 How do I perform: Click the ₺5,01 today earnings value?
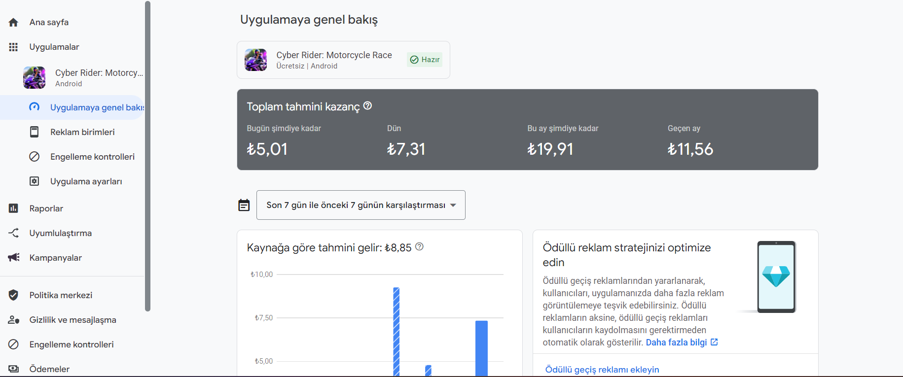267,149
